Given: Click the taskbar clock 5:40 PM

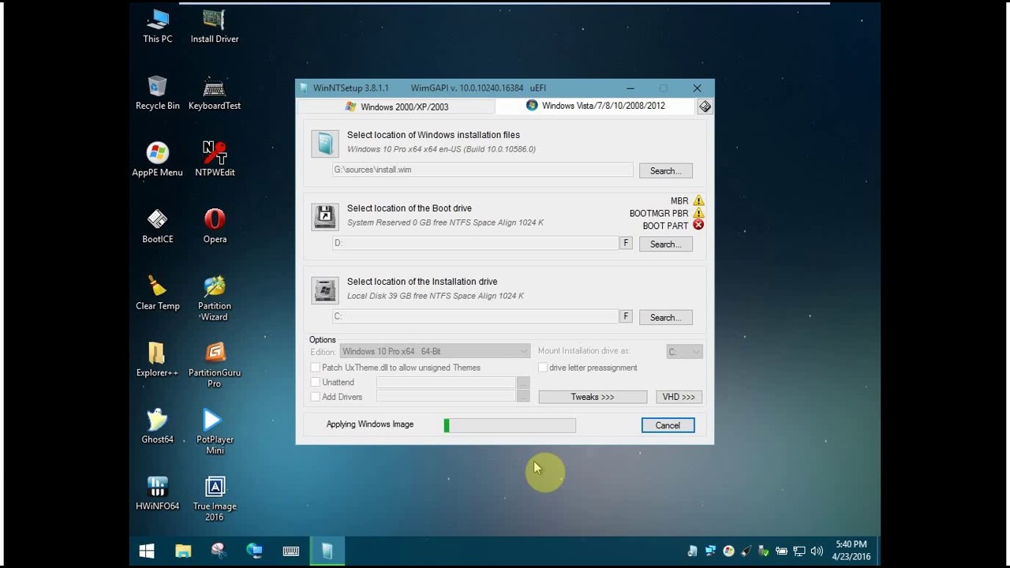Looking at the screenshot, I should click(851, 544).
